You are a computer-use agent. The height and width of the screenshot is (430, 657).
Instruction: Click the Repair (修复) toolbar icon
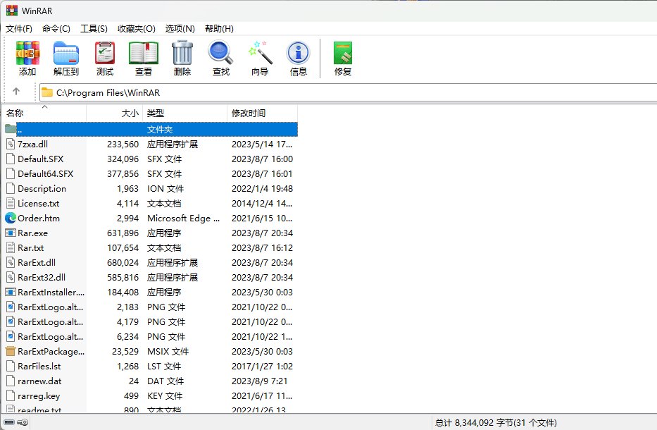(x=343, y=53)
